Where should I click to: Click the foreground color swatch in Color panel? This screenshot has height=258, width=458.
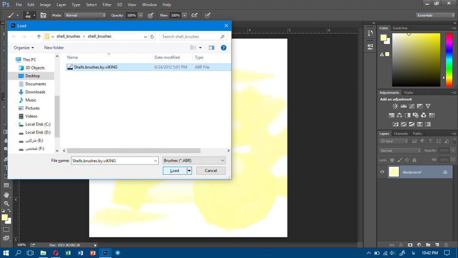383,38
